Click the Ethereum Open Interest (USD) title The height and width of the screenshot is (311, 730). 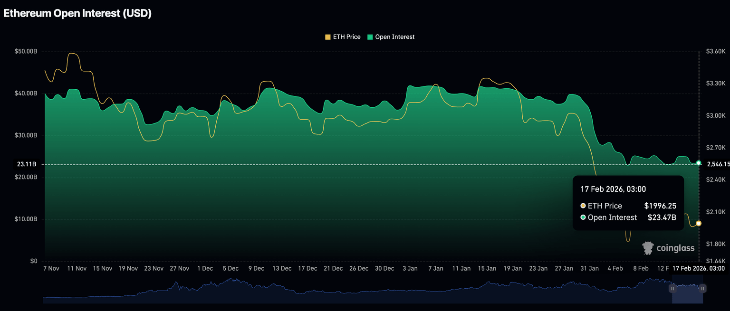(x=77, y=14)
